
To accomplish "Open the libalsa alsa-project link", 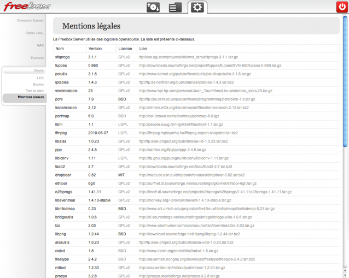I will pos(183,141).
